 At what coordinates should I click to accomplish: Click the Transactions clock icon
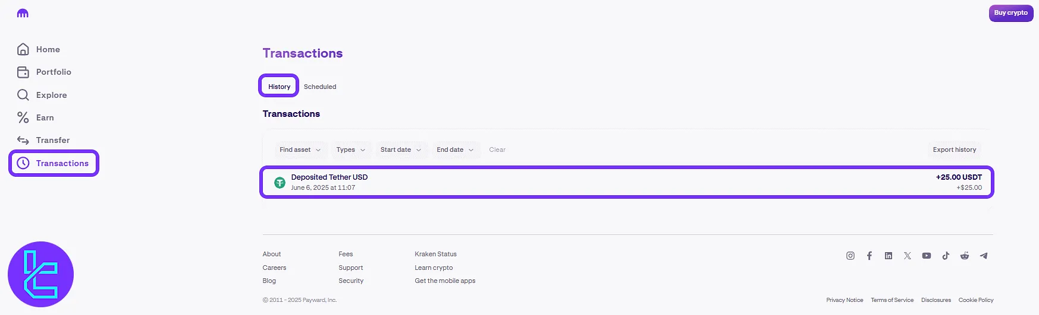(x=23, y=163)
